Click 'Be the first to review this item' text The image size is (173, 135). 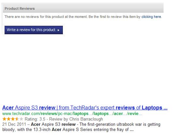pos(112,17)
